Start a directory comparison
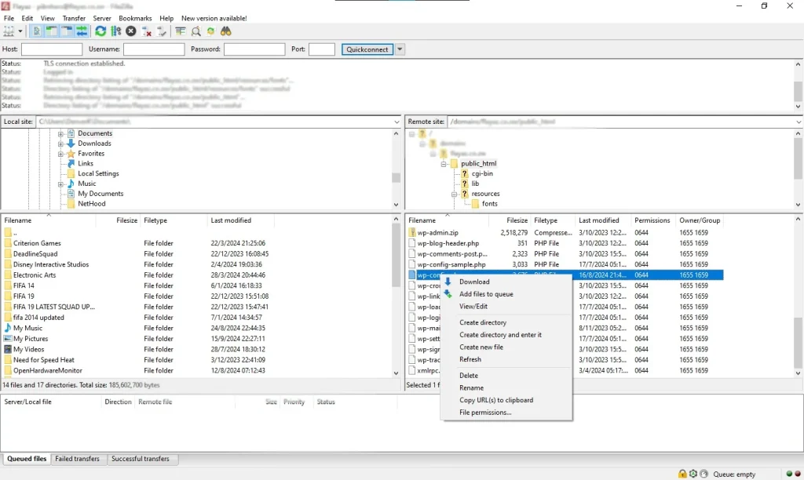Image resolution: width=804 pixels, height=480 pixels. [196, 31]
